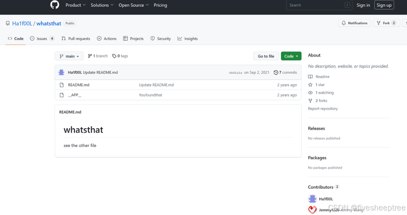Open the __APP__ file
The height and width of the screenshot is (215, 407).
pyautogui.click(x=74, y=95)
